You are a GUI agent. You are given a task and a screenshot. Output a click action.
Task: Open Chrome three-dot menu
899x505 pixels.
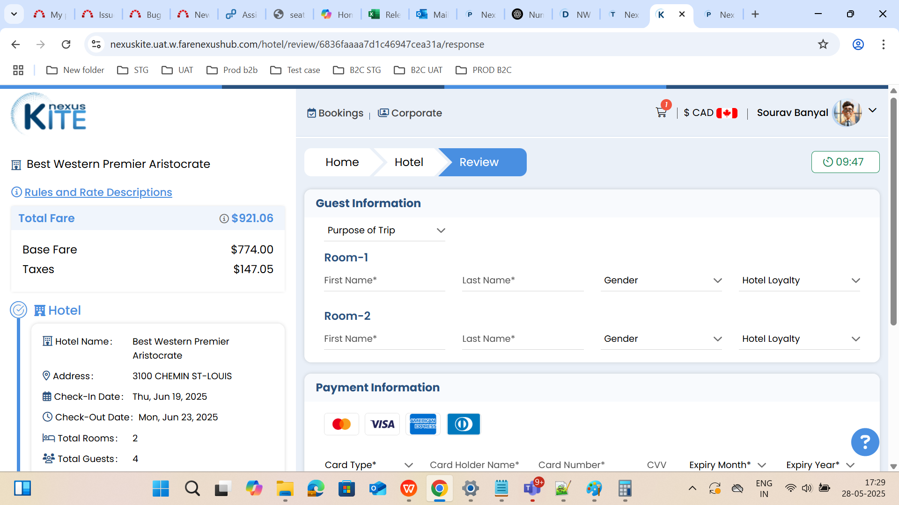pyautogui.click(x=883, y=44)
